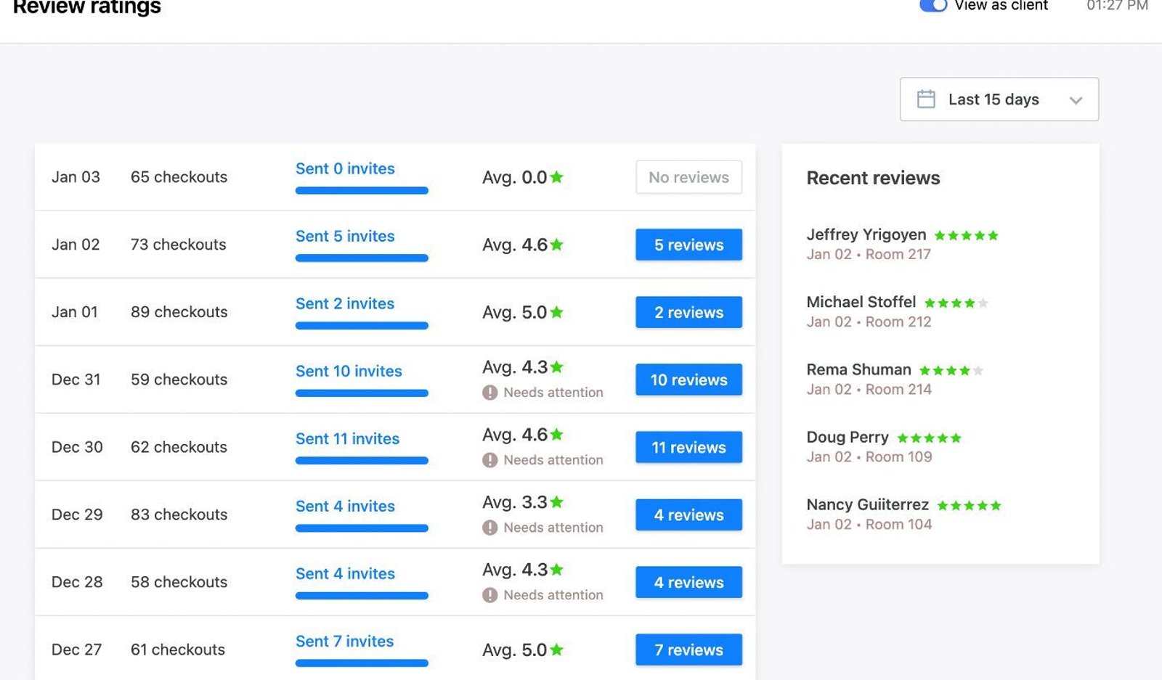1162x680 pixels.
Task: Click the star icon beside Jan 02 Avg. 4.6
Action: pyautogui.click(x=557, y=244)
